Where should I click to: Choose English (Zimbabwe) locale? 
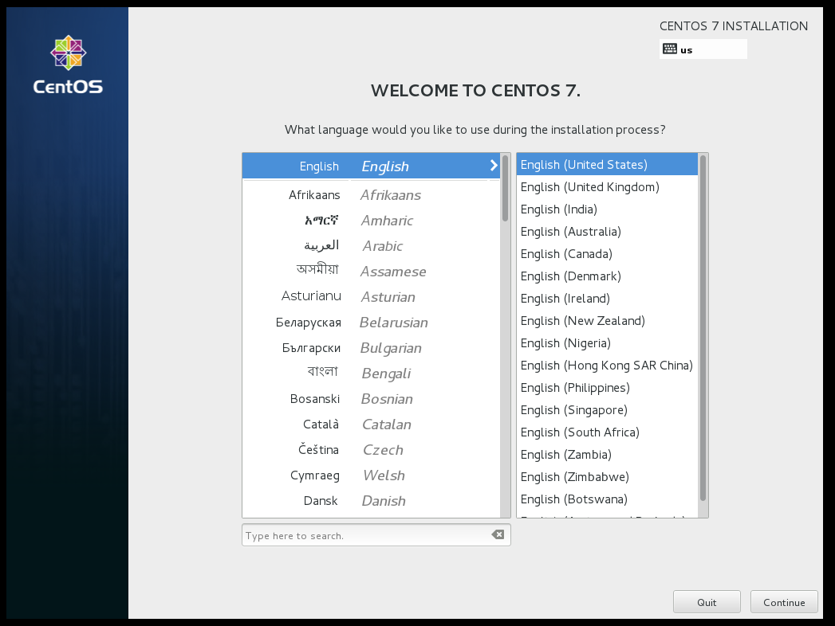(x=607, y=478)
